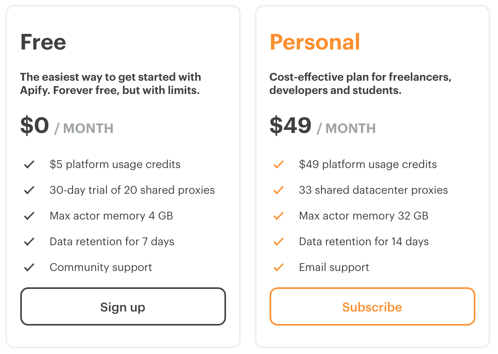Click orange checkmark beside 33 shared datacenter proxies

coord(279,190)
